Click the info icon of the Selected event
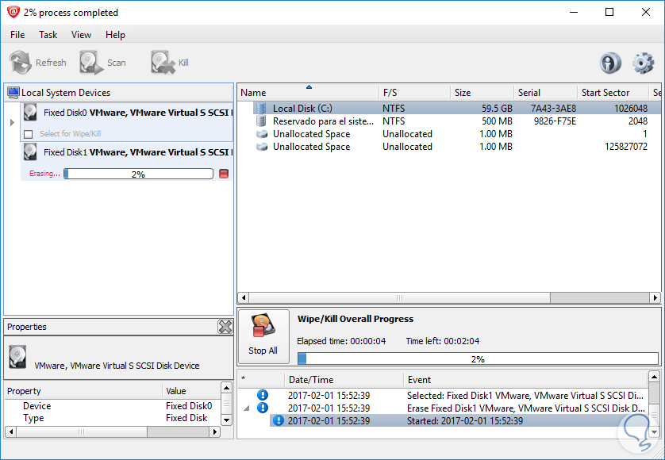 click(x=263, y=395)
